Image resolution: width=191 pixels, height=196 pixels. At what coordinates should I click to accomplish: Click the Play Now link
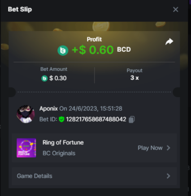click(150, 148)
